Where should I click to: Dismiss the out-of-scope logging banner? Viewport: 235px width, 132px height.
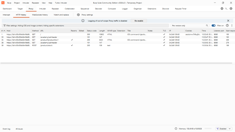tap(228, 21)
